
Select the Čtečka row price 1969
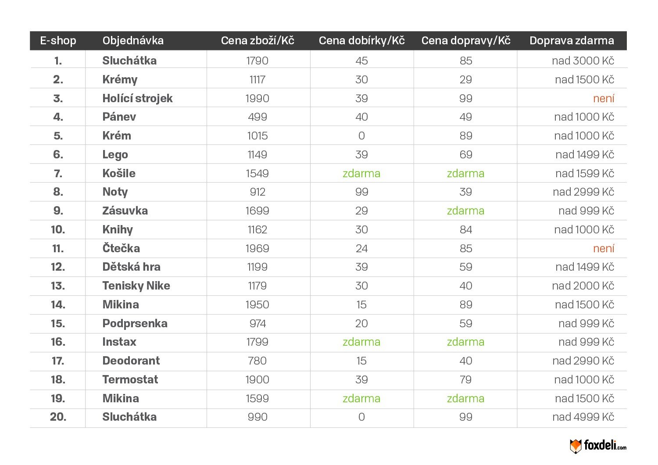click(x=257, y=248)
